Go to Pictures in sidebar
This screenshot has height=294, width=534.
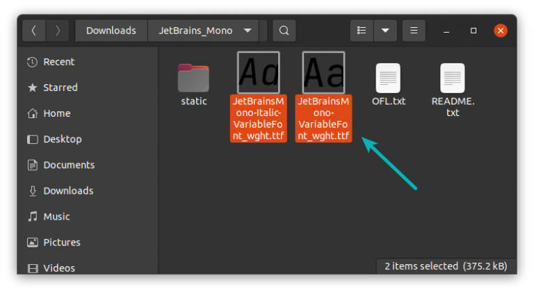pos(61,242)
